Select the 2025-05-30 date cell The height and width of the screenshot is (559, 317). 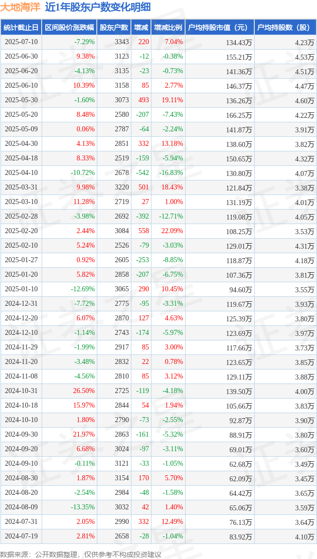tap(21, 100)
